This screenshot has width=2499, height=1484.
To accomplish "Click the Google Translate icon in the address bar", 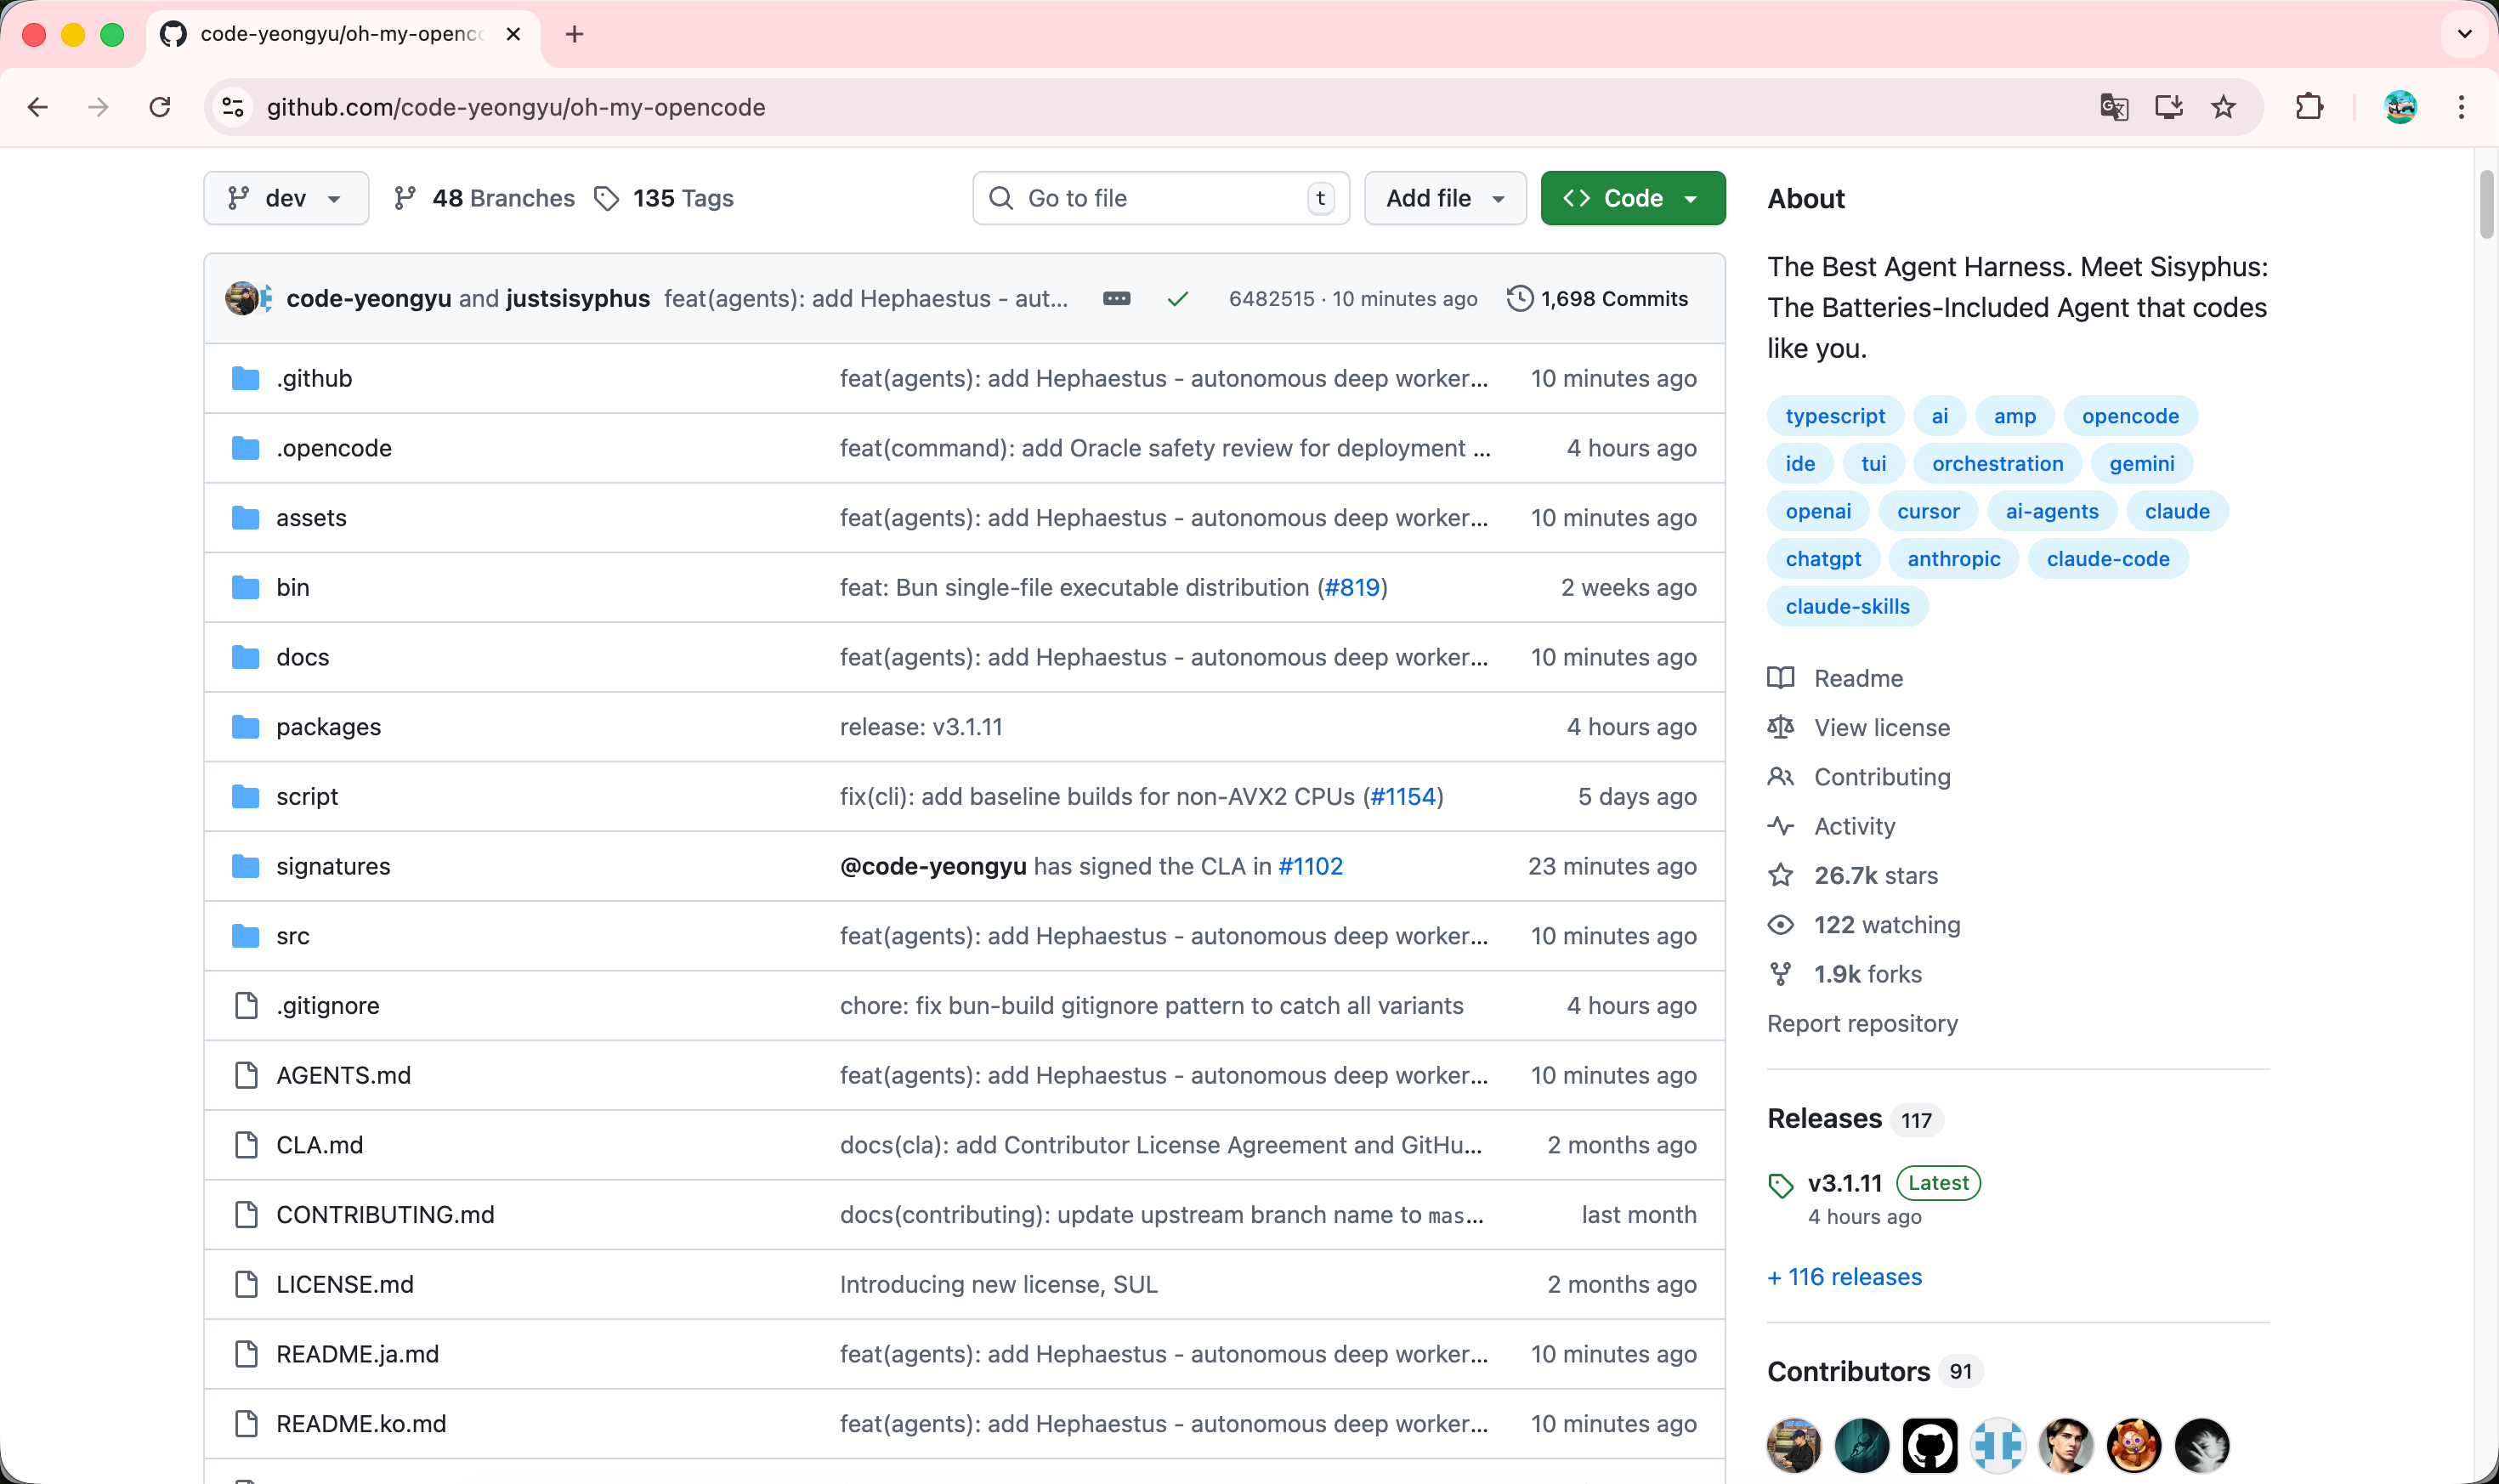I will [2113, 107].
